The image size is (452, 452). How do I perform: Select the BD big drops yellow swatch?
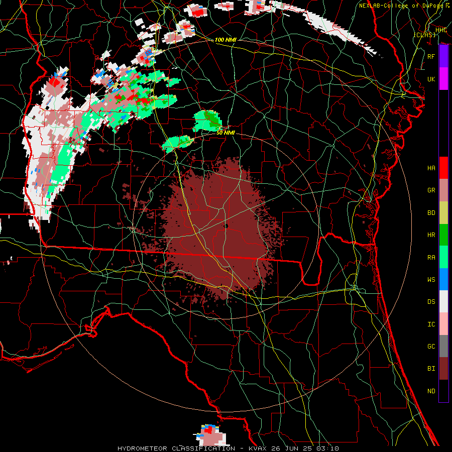pos(443,213)
